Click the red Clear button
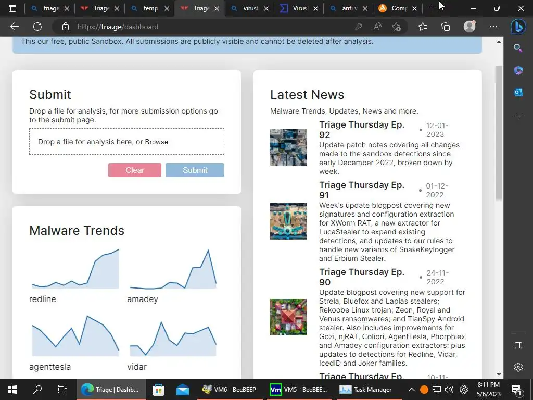The height and width of the screenshot is (400, 533). pyautogui.click(x=135, y=170)
